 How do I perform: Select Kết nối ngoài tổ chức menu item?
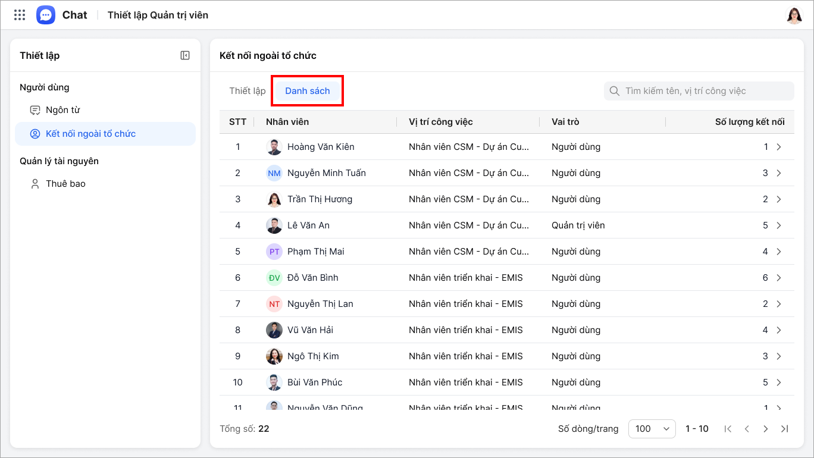90,134
